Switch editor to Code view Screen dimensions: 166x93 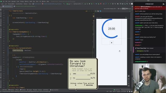coord(120,9)
